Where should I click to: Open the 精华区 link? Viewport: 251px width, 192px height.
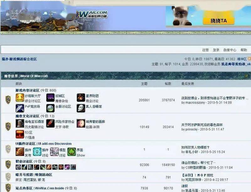[242, 59]
